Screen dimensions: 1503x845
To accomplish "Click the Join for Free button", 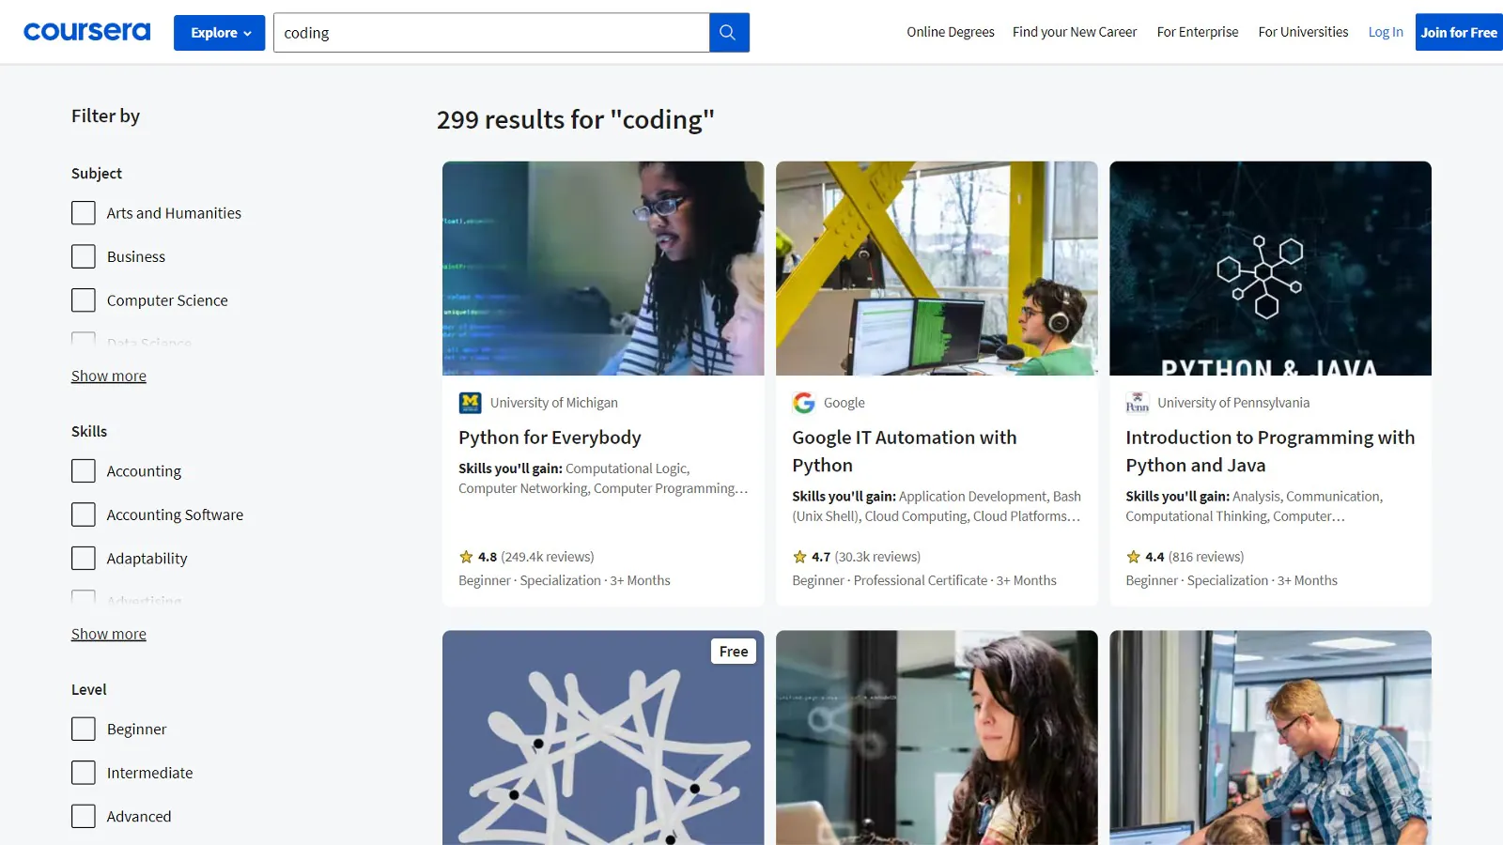I will pos(1459,32).
